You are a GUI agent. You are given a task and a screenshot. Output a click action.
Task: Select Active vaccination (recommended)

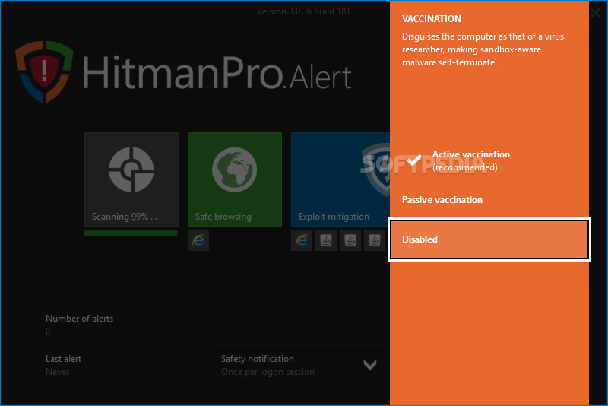tap(489, 160)
